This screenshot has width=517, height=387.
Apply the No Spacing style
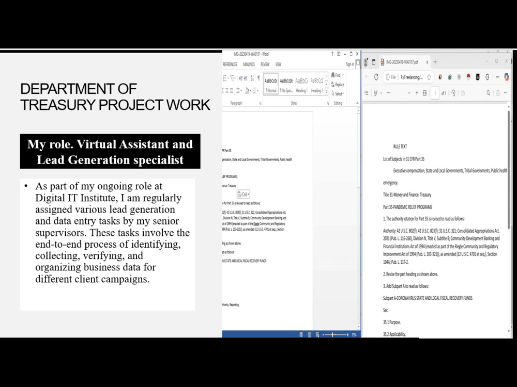(x=286, y=84)
